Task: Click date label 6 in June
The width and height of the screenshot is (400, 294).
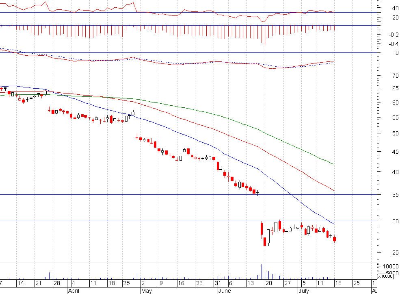Action: click(x=231, y=283)
